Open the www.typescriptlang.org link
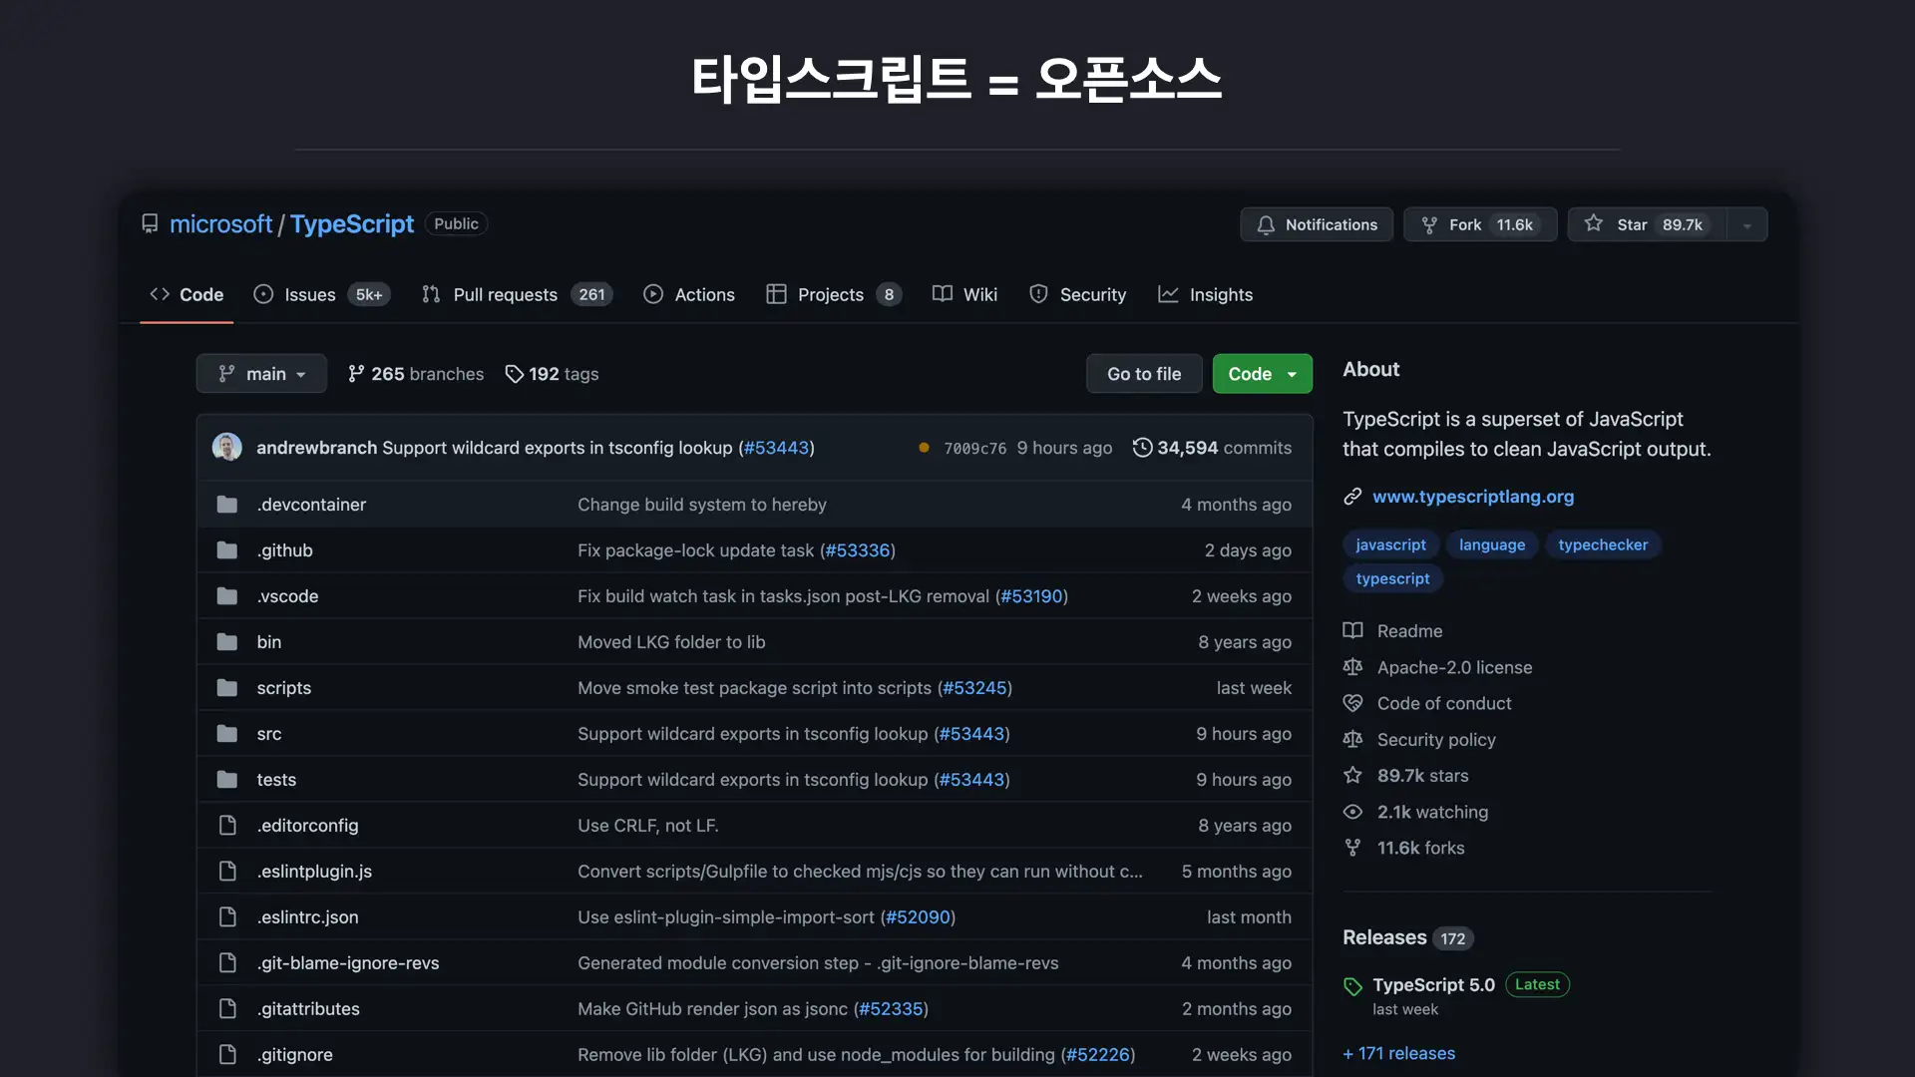Image resolution: width=1915 pixels, height=1077 pixels. (1472, 497)
